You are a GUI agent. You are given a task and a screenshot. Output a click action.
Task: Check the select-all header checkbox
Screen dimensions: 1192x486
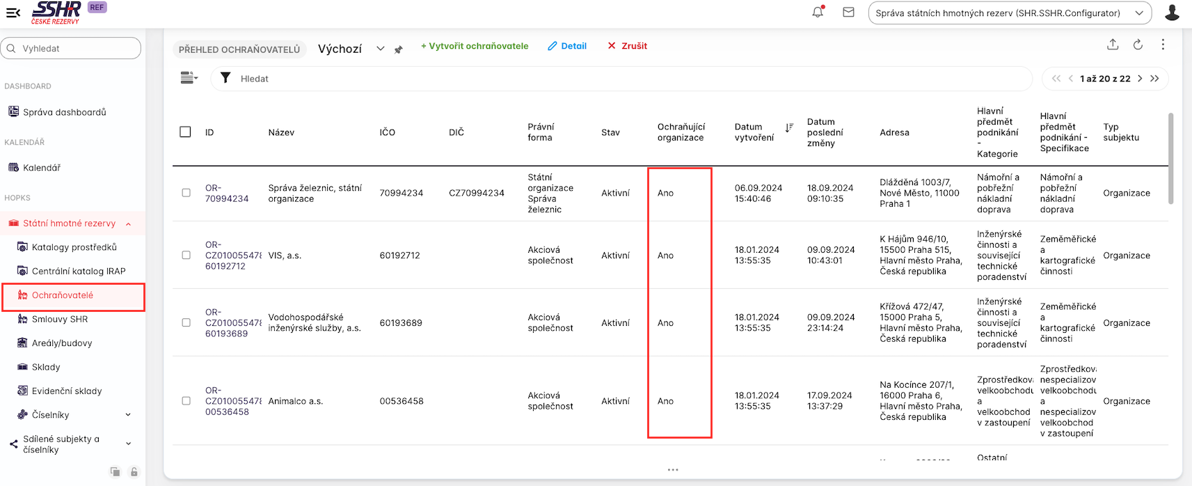tap(185, 132)
